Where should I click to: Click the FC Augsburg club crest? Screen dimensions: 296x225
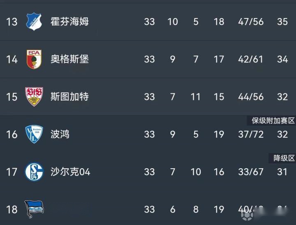(x=34, y=59)
